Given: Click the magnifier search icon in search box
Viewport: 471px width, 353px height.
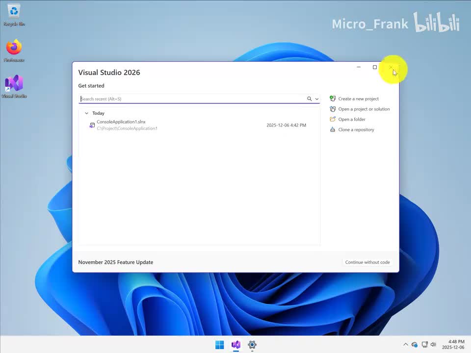Looking at the screenshot, I should (310, 99).
